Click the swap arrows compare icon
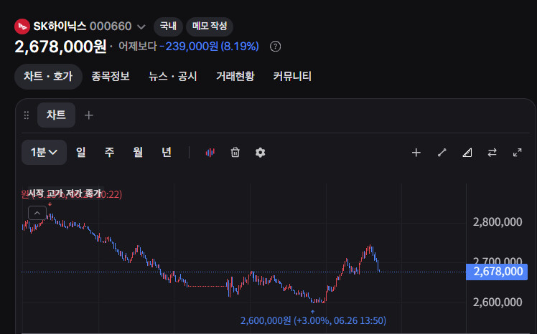The width and height of the screenshot is (537, 334). [x=492, y=153]
